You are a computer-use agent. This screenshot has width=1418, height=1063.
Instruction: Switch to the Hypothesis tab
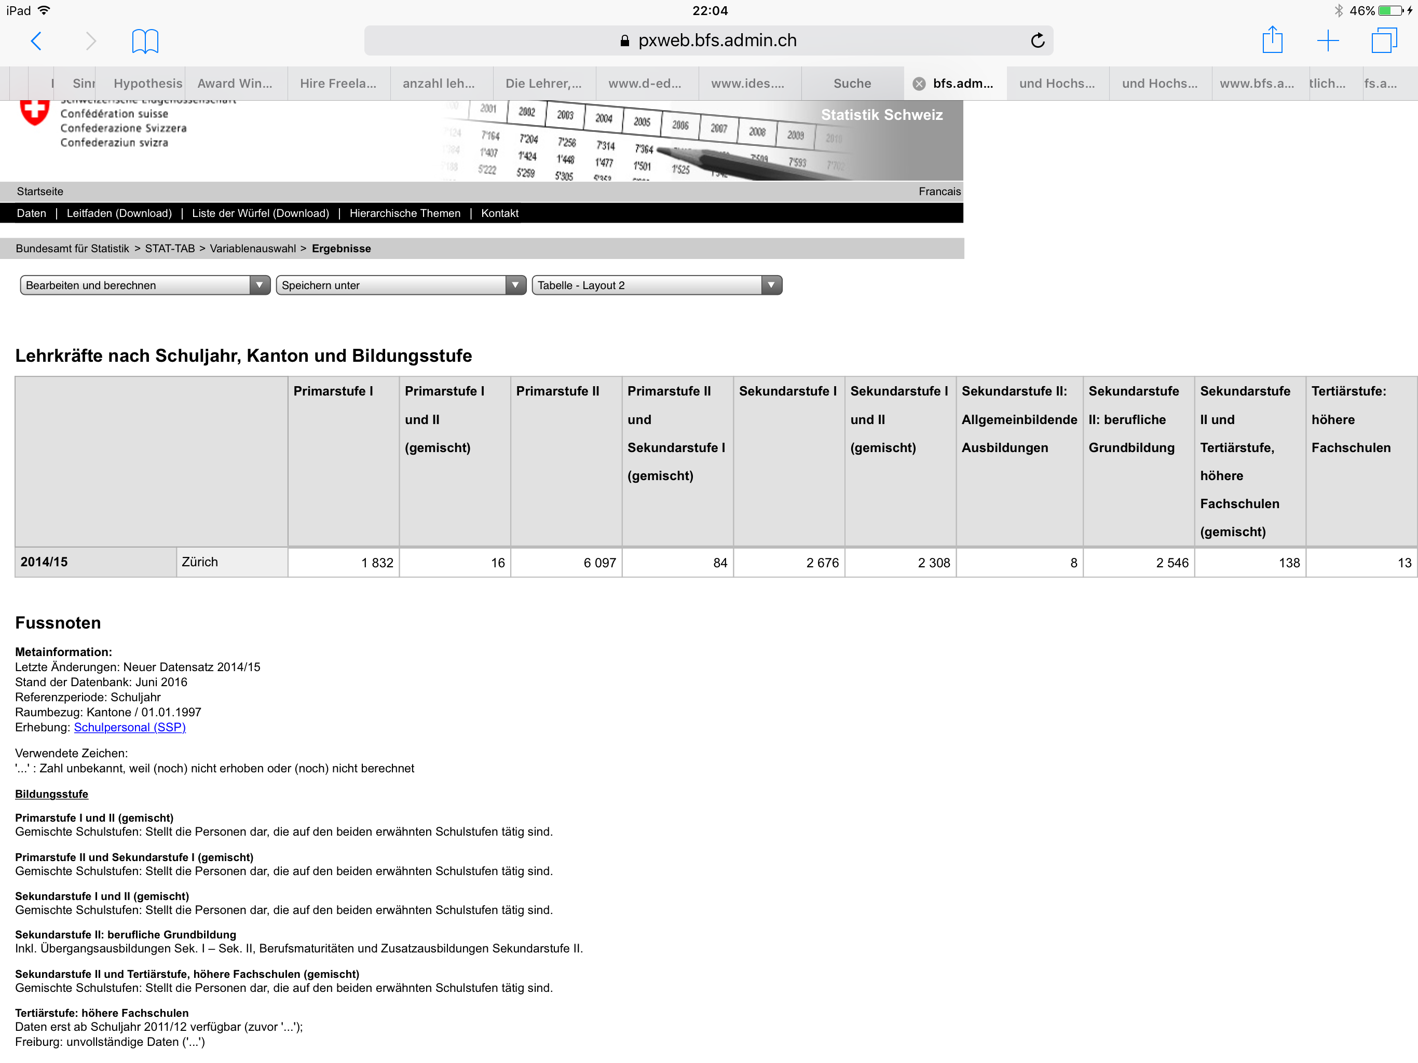(147, 84)
